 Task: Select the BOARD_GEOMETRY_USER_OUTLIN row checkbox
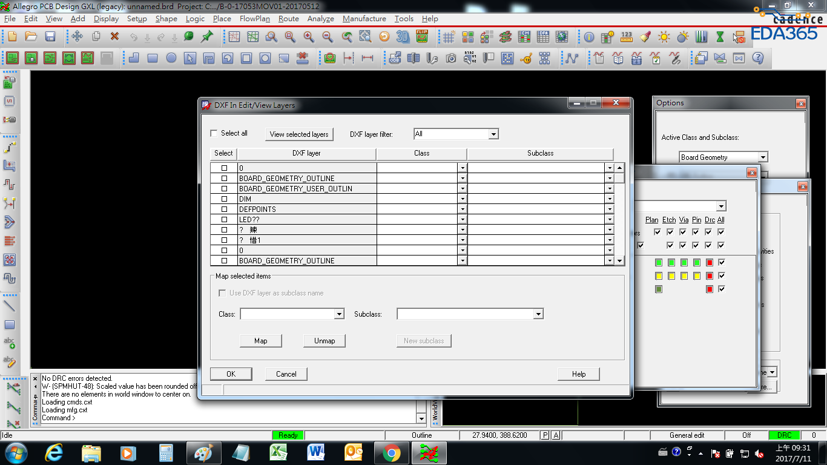(224, 189)
